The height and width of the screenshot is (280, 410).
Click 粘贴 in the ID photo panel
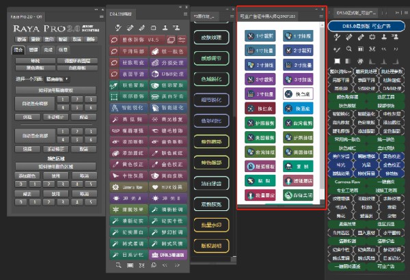[x=260, y=181]
